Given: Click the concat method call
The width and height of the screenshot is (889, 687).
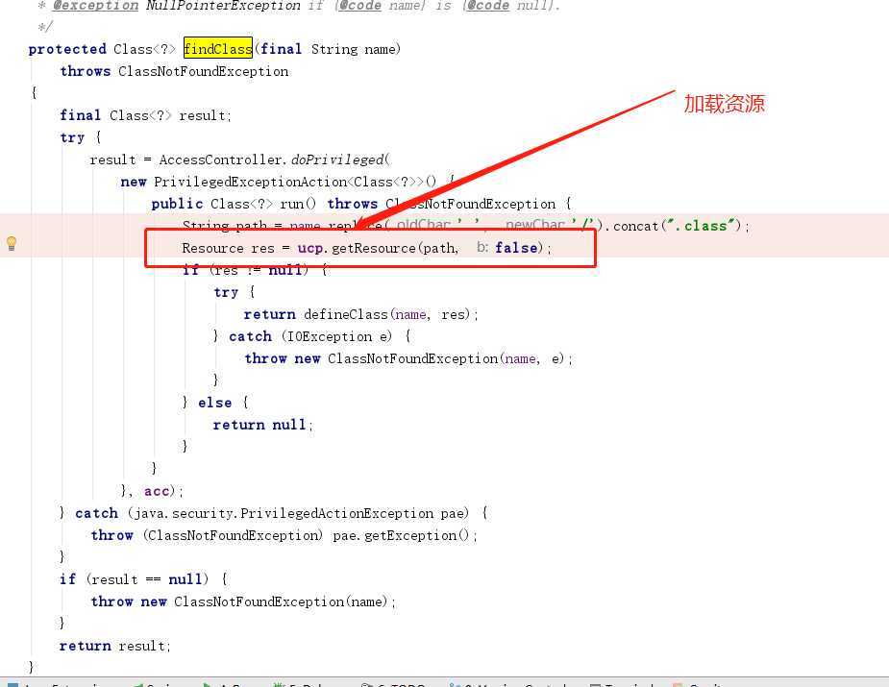Looking at the screenshot, I should tap(635, 226).
